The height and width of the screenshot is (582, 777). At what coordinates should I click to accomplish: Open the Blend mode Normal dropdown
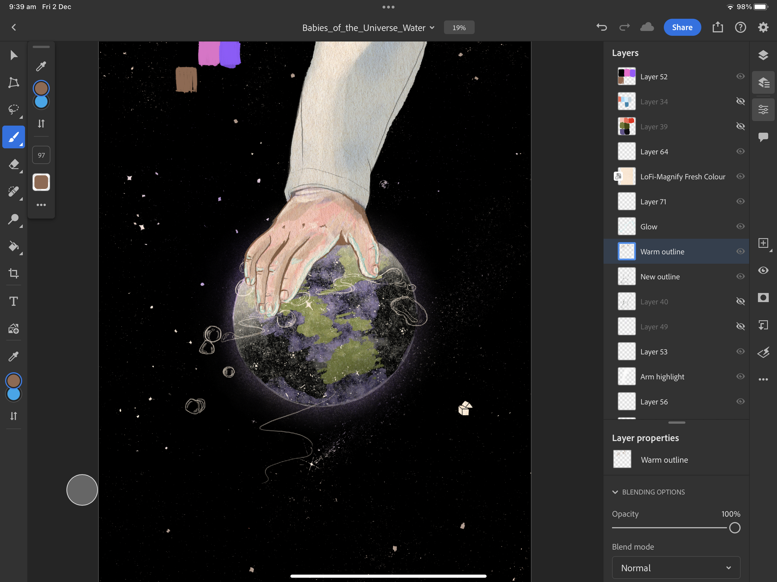[x=676, y=568]
